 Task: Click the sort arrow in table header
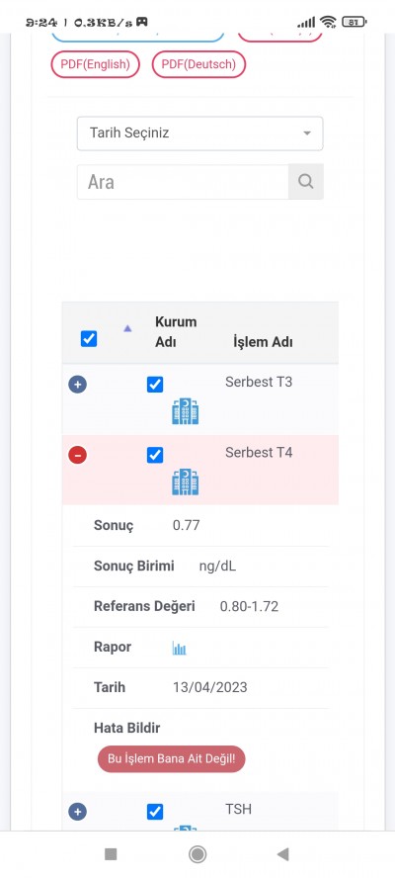(127, 328)
